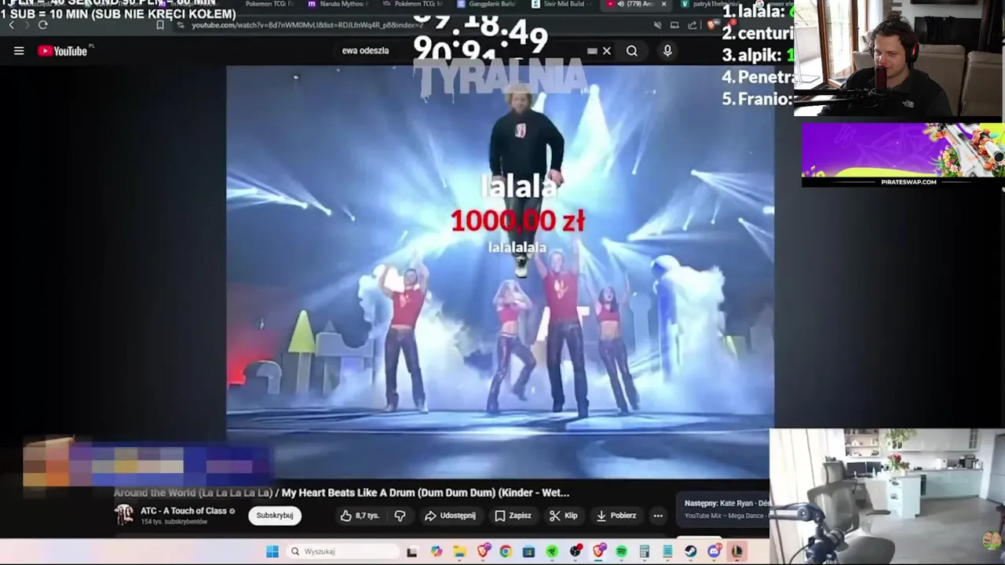Screen dimensions: 1005x565
Task: Click the video title 'Around the World (La La La La La)'
Action: pyautogui.click(x=193, y=493)
